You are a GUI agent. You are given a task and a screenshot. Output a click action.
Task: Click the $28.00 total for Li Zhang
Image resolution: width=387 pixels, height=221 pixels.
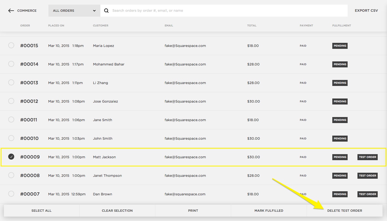tap(254, 83)
